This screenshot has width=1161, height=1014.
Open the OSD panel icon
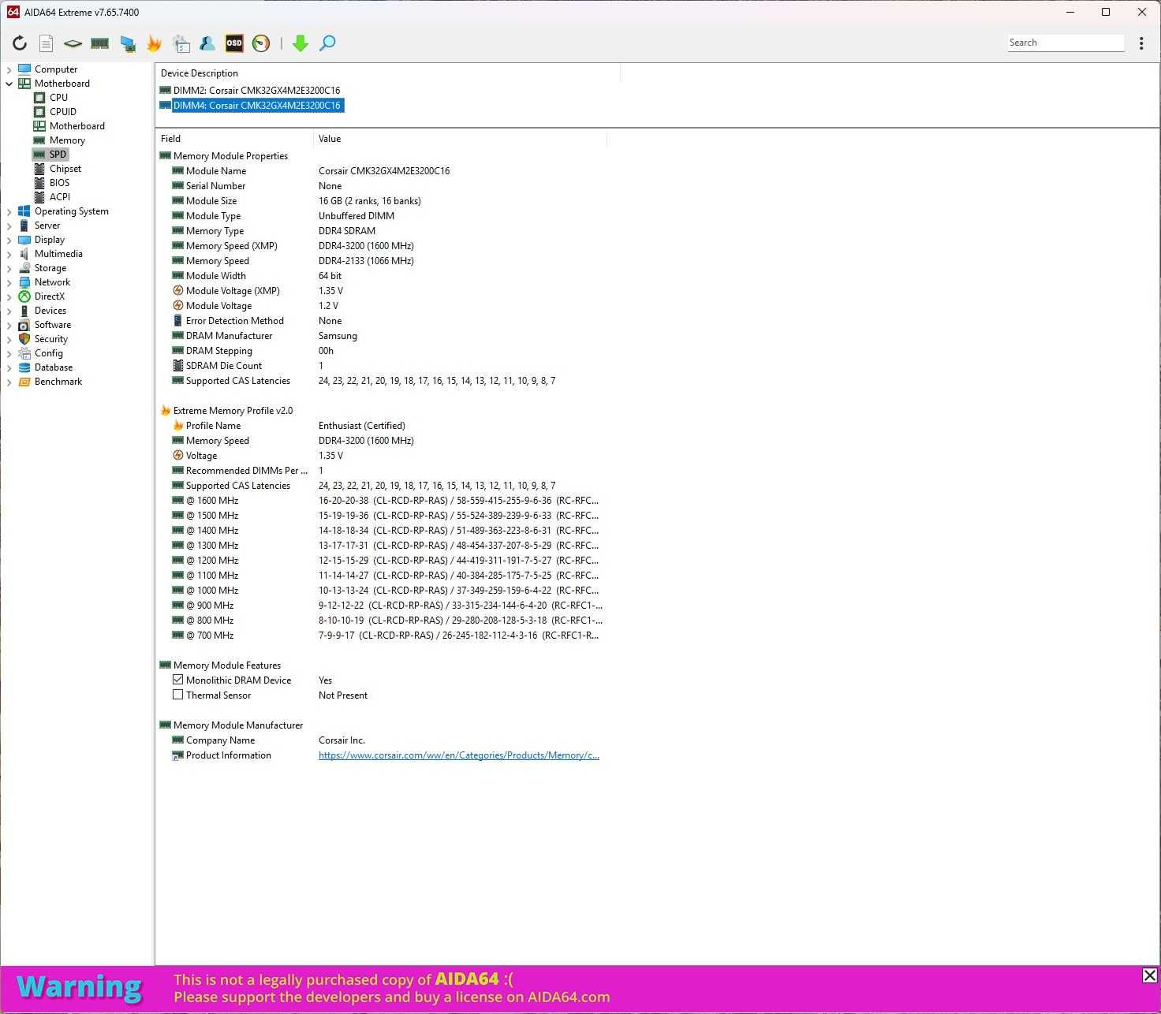coord(234,43)
